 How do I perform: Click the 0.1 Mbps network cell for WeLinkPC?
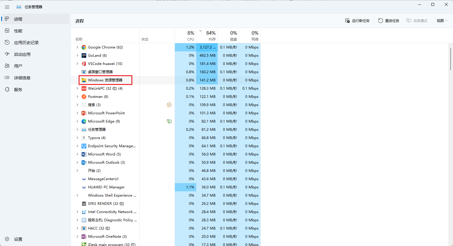click(x=250, y=88)
